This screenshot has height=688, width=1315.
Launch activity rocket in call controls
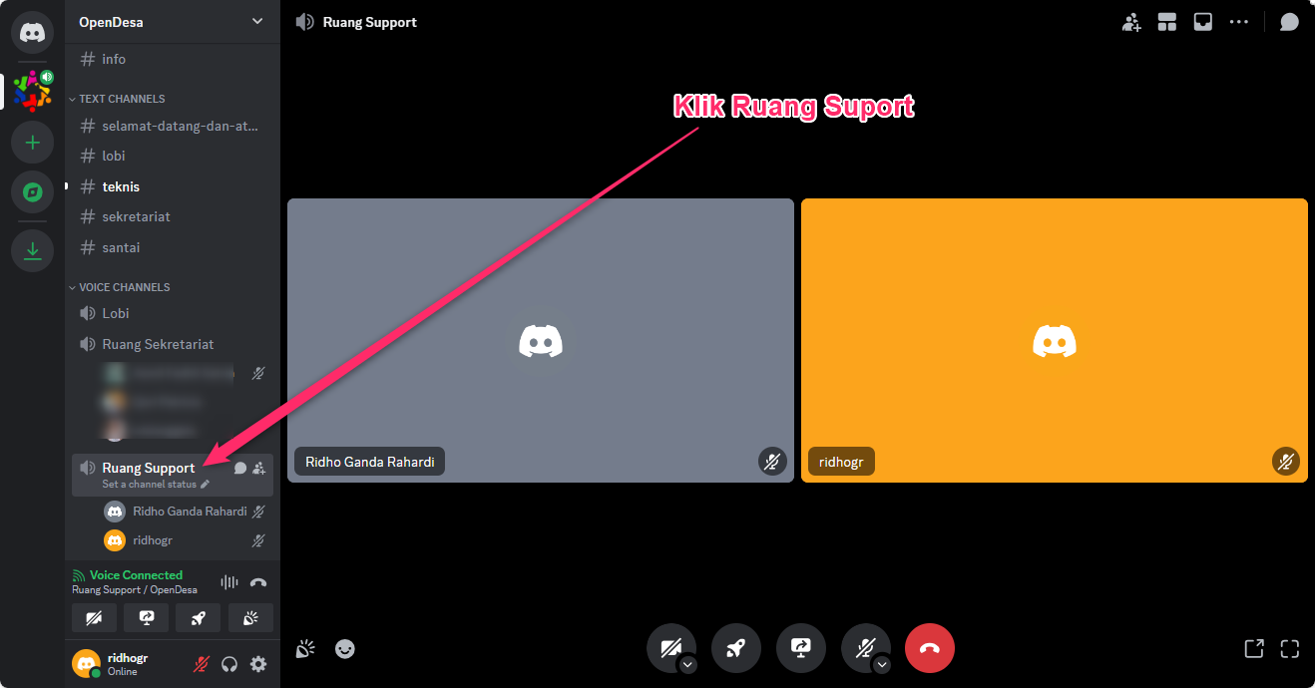[x=736, y=649]
